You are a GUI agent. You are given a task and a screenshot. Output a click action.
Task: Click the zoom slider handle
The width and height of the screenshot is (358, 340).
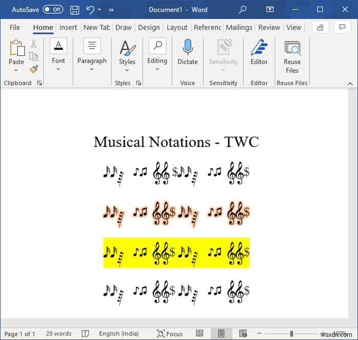[292, 333]
